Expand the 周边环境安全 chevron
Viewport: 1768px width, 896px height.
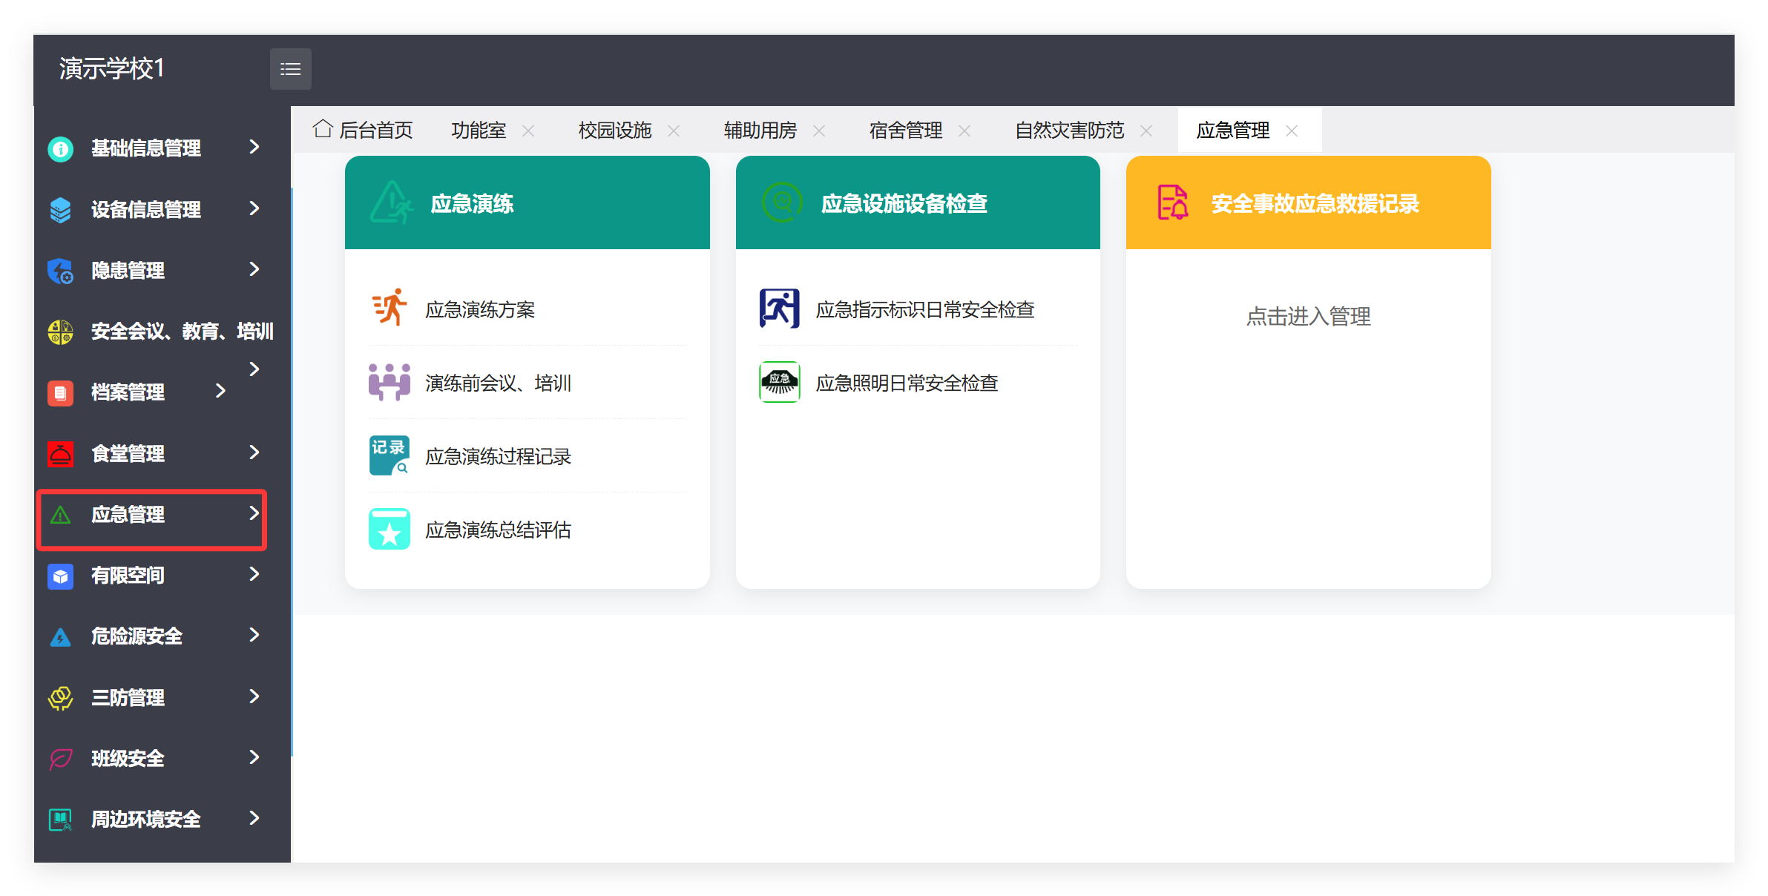pos(254,819)
